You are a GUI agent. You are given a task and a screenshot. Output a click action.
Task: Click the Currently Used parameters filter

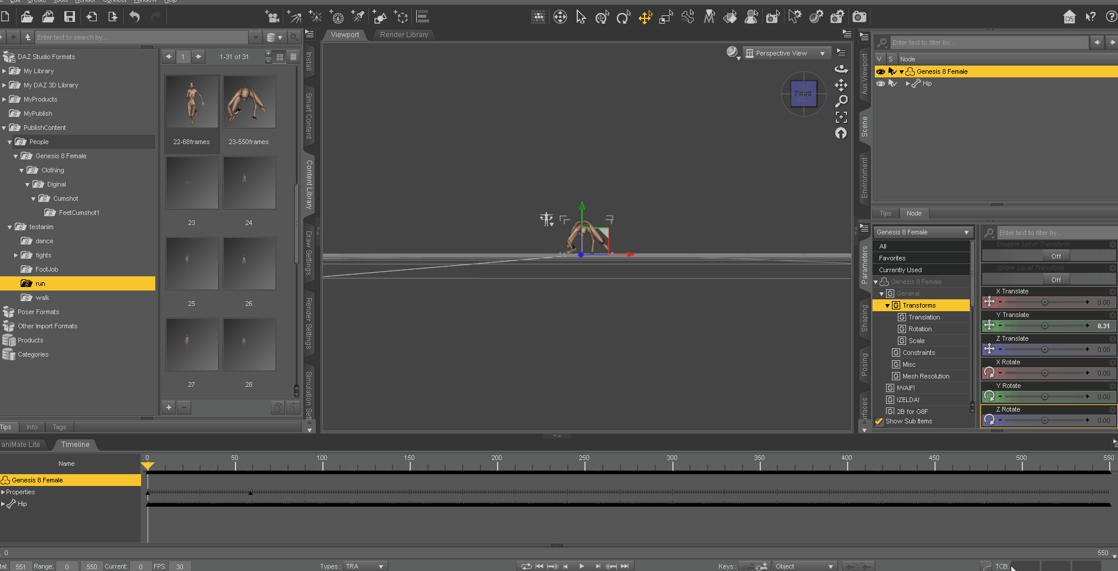point(900,270)
